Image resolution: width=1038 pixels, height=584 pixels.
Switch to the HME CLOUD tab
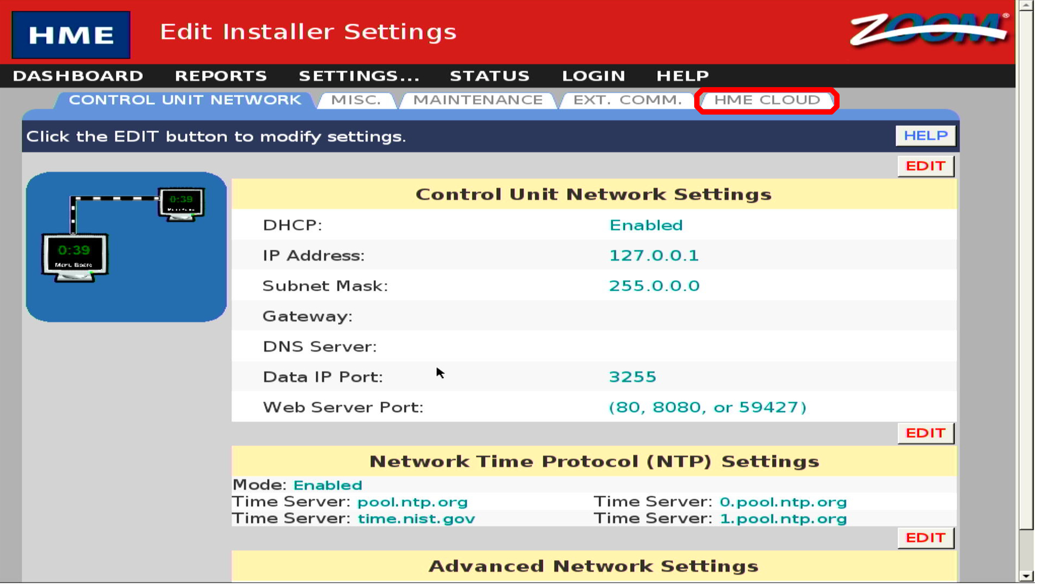[767, 100]
